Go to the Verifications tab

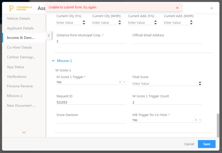(17, 77)
